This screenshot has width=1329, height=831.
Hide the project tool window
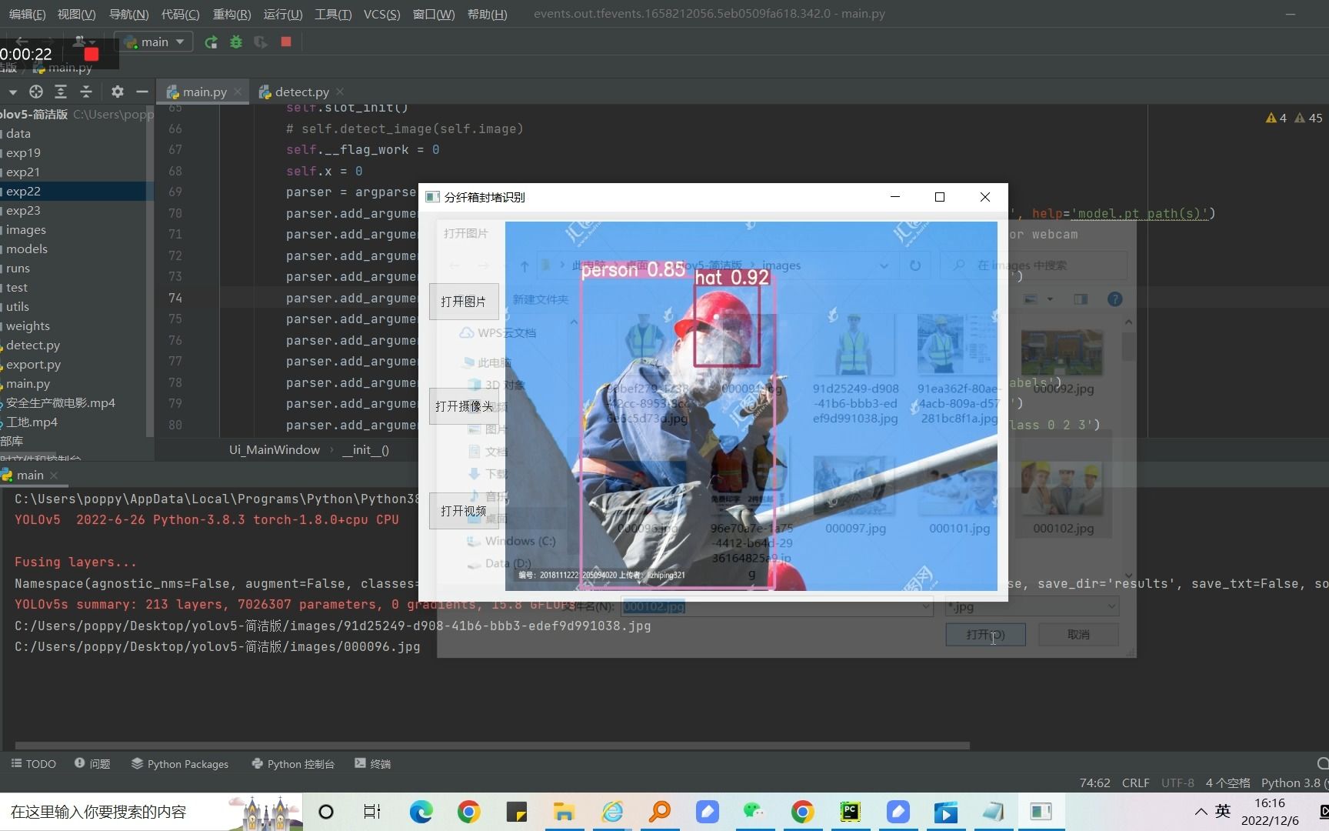(x=142, y=92)
